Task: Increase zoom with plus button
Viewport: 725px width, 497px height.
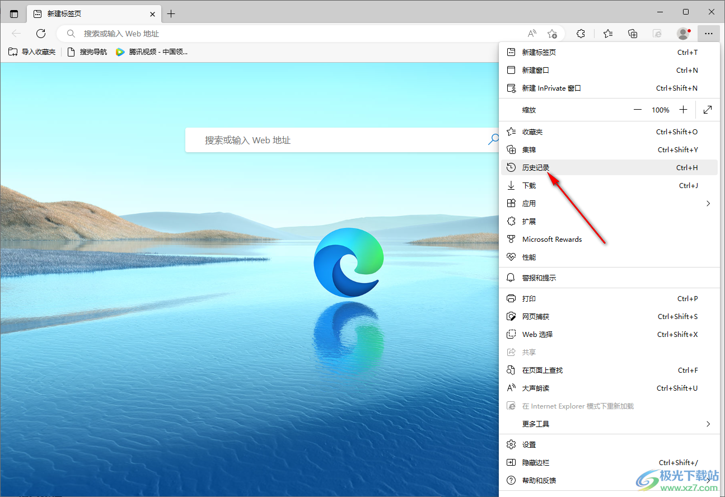Action: click(683, 110)
